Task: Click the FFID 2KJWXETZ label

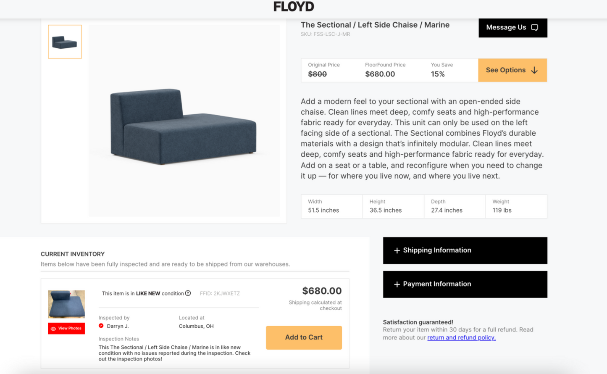Action: point(220,293)
